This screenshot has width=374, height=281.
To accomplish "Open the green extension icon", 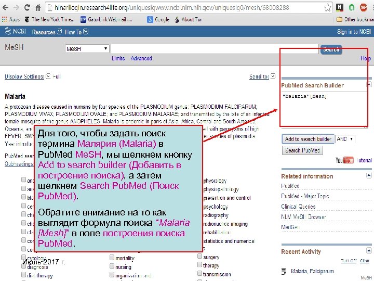I will point(352,8).
